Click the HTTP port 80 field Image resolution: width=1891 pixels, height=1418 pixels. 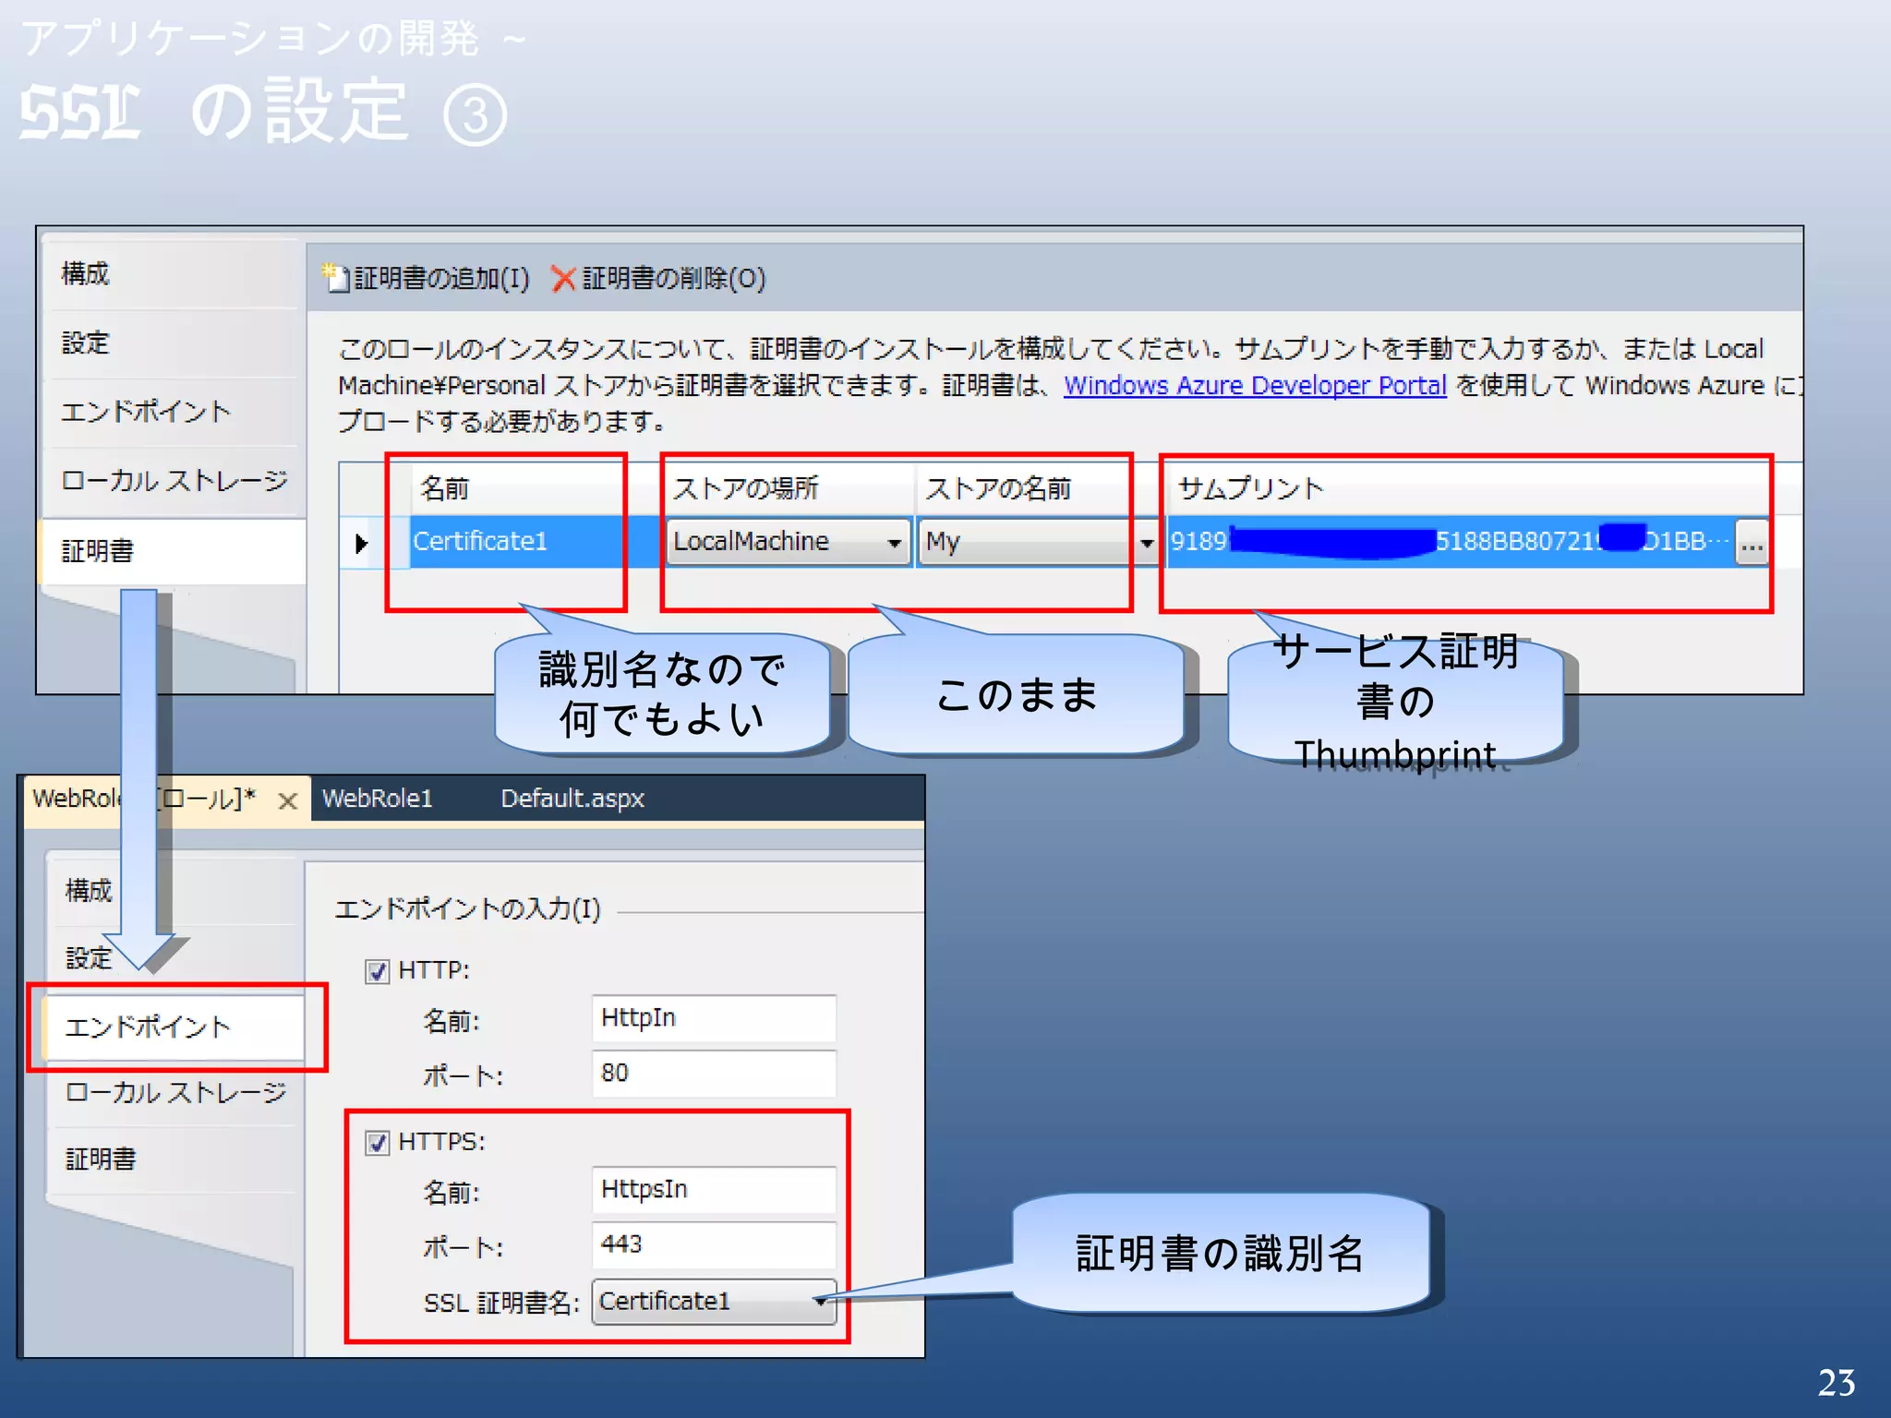[714, 1073]
